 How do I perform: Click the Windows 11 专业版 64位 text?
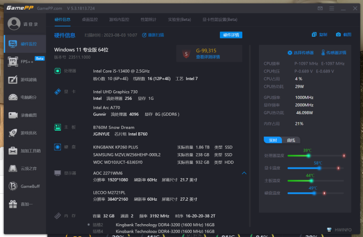point(81,50)
